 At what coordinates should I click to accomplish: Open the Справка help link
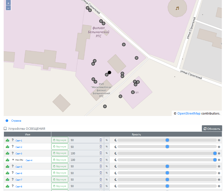[16, 120]
